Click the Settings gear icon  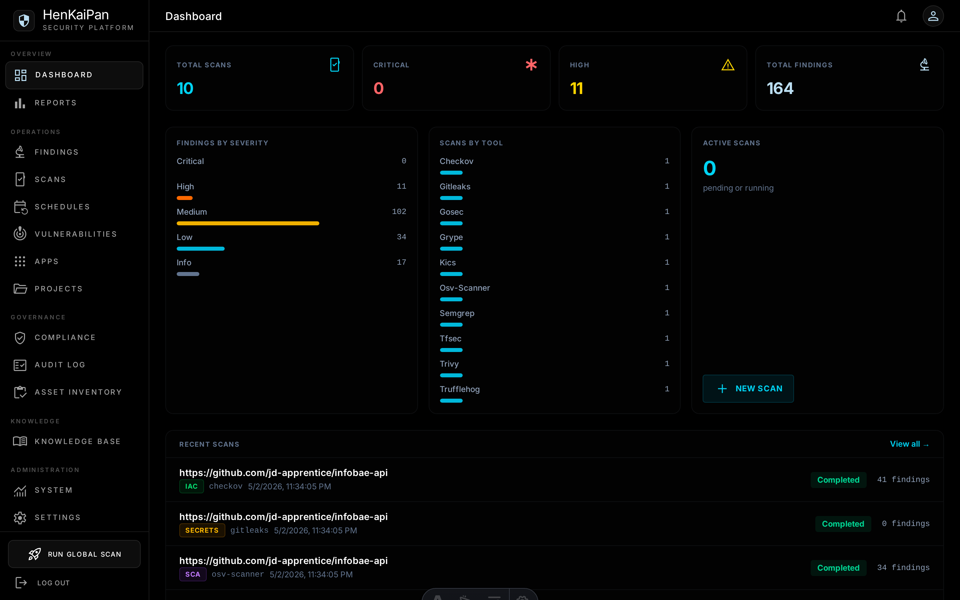[x=20, y=517]
